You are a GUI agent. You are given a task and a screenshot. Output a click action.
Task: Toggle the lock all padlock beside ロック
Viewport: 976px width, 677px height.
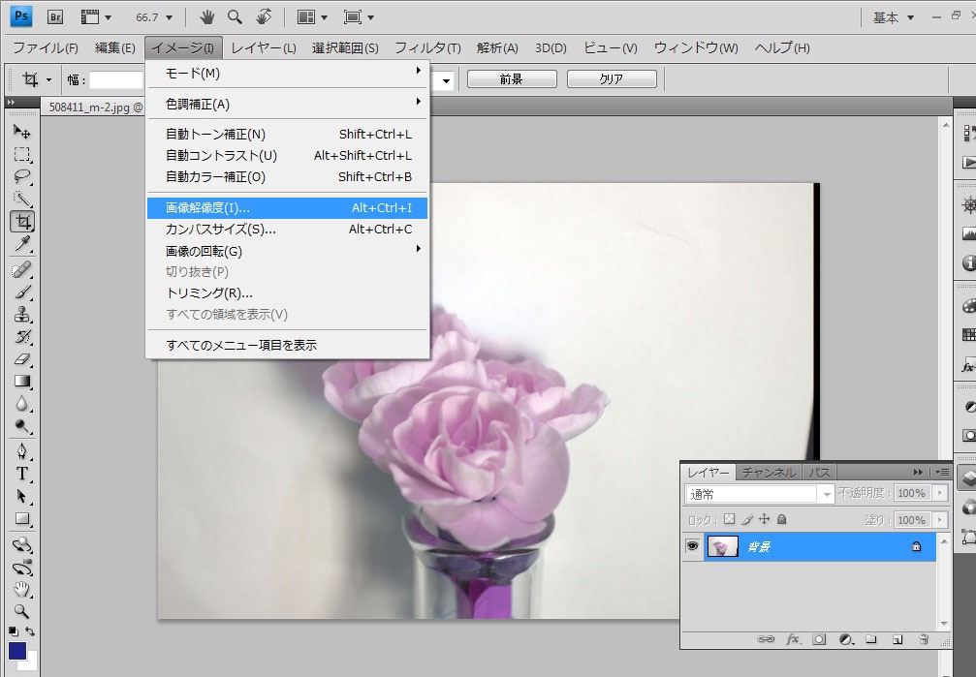[x=782, y=520]
